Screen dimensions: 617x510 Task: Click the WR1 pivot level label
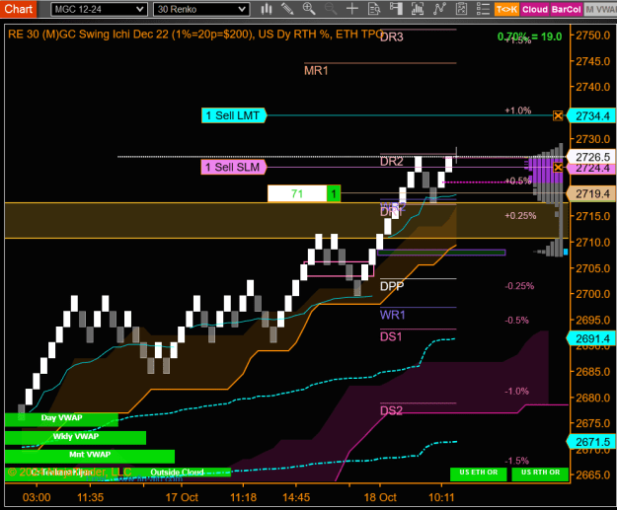(x=392, y=315)
